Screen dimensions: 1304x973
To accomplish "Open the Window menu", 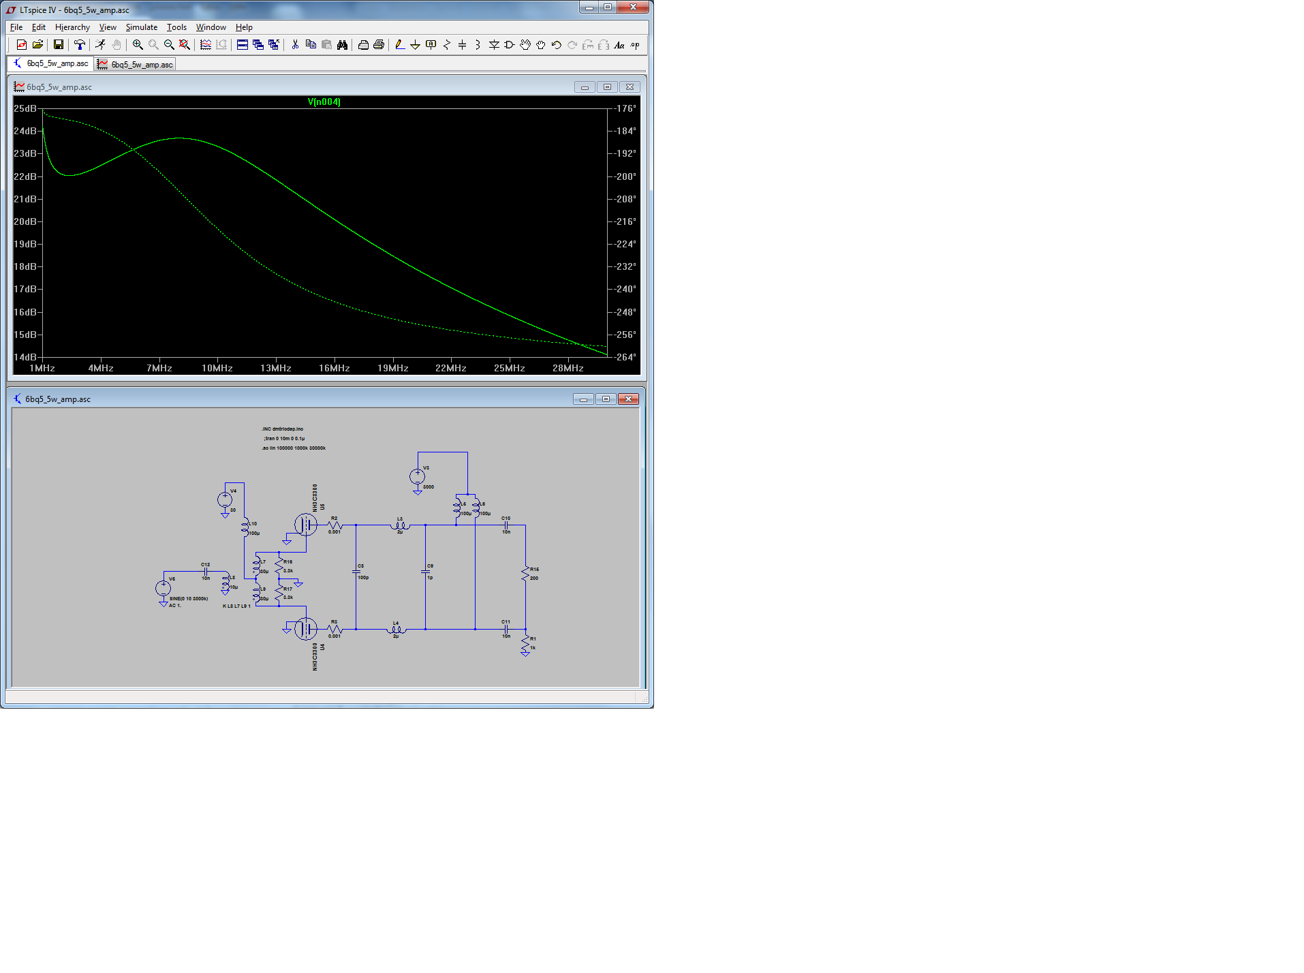I will tap(211, 27).
